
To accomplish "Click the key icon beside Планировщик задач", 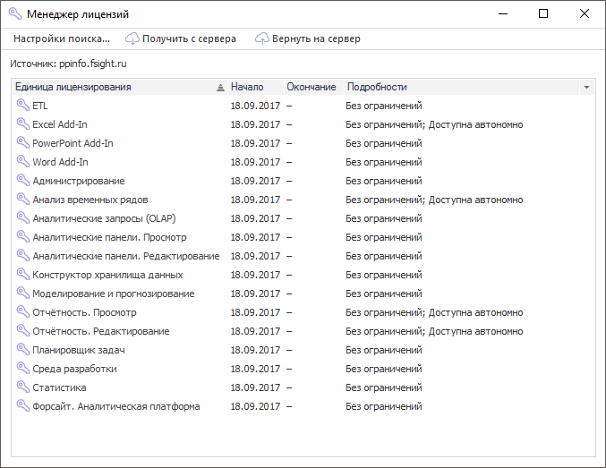I will pos(22,350).
